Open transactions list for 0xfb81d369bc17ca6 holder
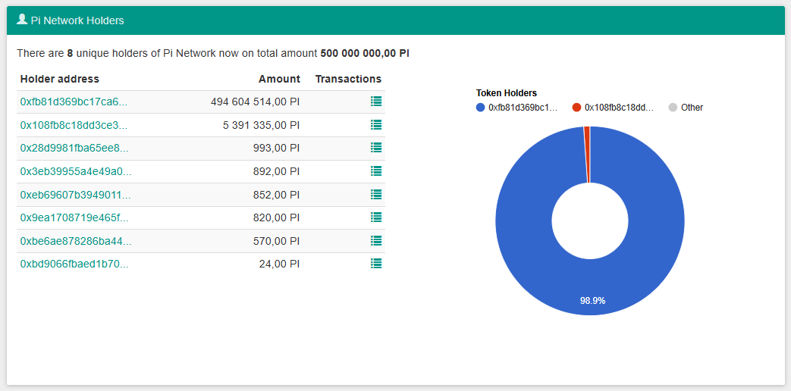This screenshot has height=391, width=791. (376, 102)
